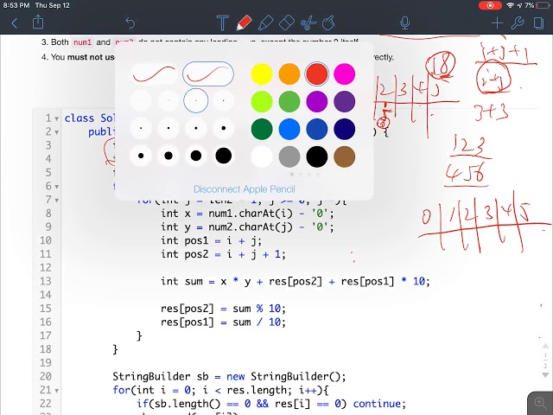
Task: Choose the lime green color swatch
Action: (x=262, y=102)
